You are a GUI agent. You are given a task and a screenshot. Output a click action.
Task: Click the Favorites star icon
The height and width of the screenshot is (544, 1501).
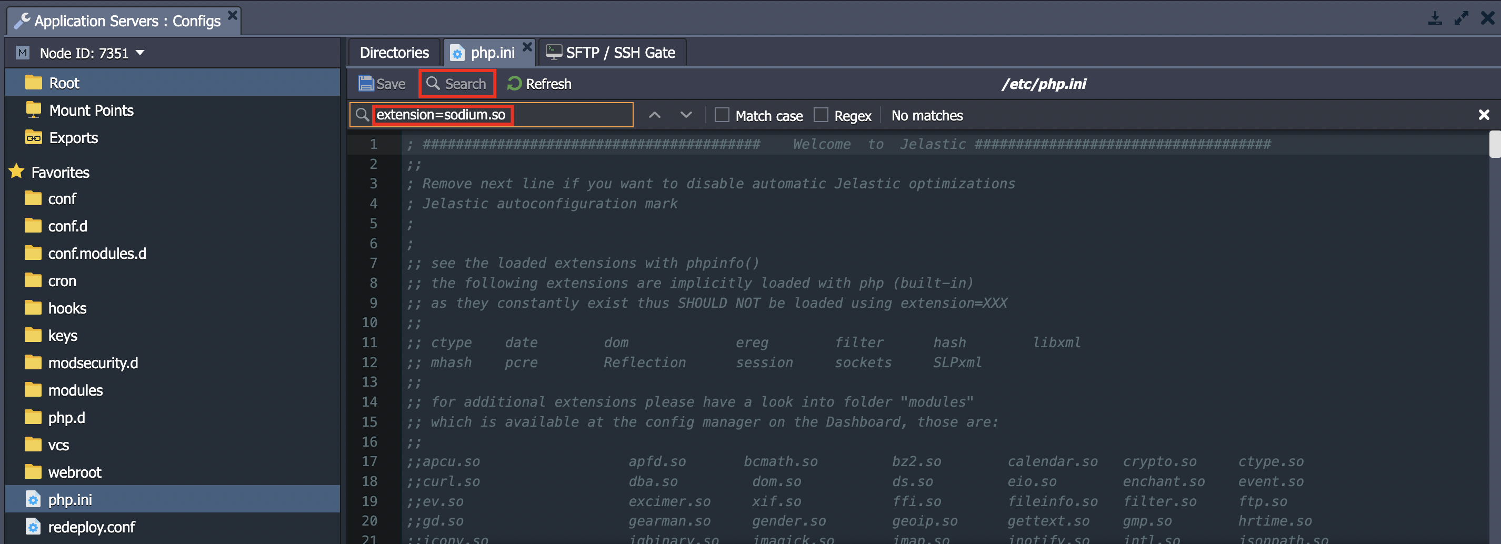16,172
